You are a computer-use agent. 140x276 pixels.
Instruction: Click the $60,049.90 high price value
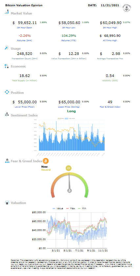pyautogui.click(x=111, y=23)
